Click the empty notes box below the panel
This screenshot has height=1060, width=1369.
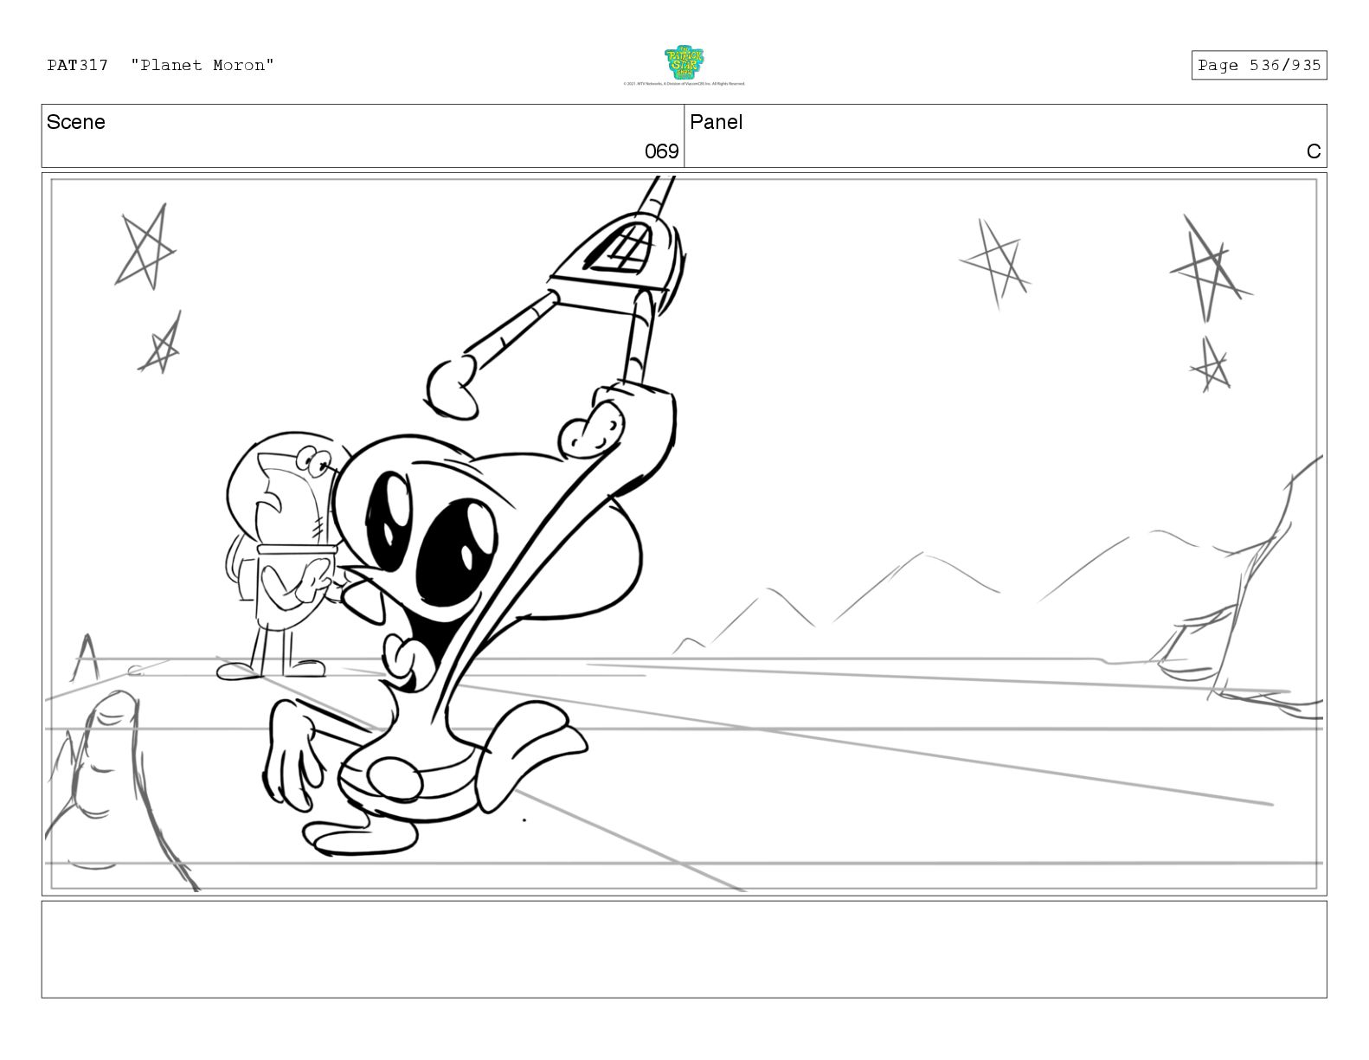[684, 948]
